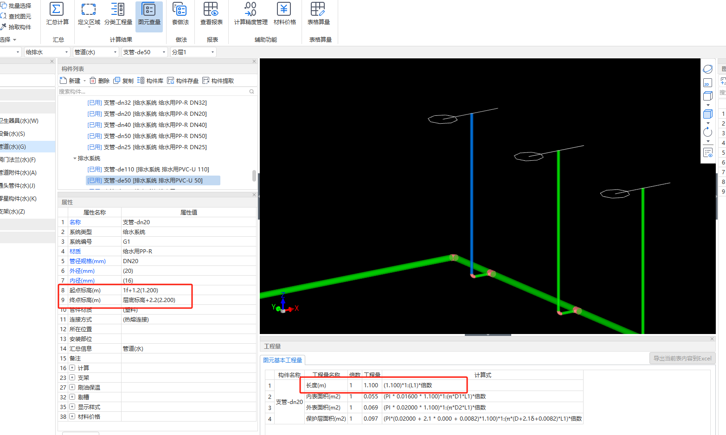
Task: Open the 选择 group dropdown arrow
Action: pos(15,40)
